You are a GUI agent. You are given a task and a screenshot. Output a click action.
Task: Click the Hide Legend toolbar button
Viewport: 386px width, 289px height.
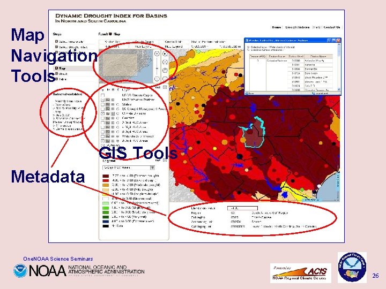tap(174, 46)
